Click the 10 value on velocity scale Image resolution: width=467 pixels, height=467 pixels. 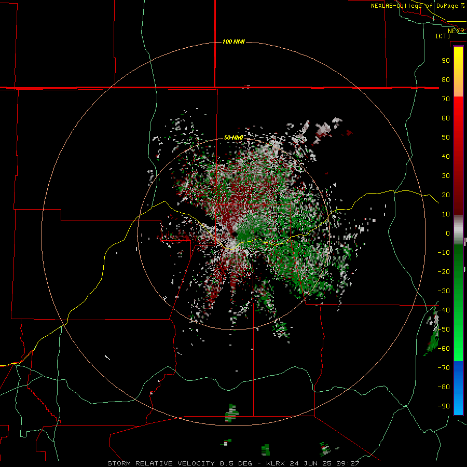(x=446, y=214)
